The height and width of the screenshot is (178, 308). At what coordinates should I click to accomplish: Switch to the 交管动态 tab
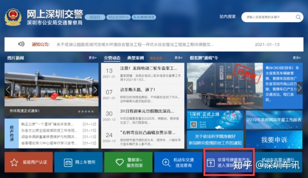click(x=112, y=58)
